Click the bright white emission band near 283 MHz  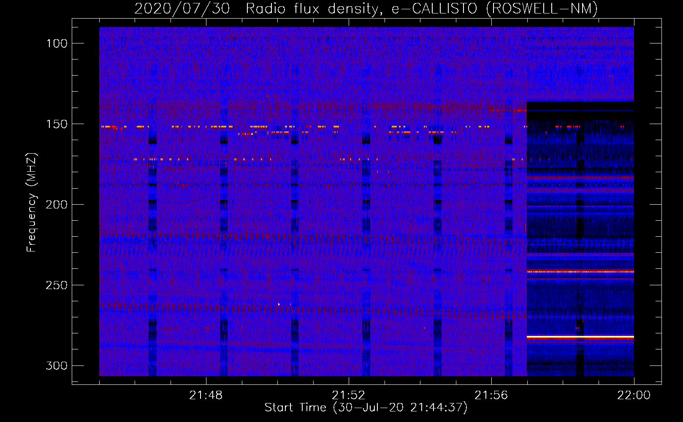(580, 337)
